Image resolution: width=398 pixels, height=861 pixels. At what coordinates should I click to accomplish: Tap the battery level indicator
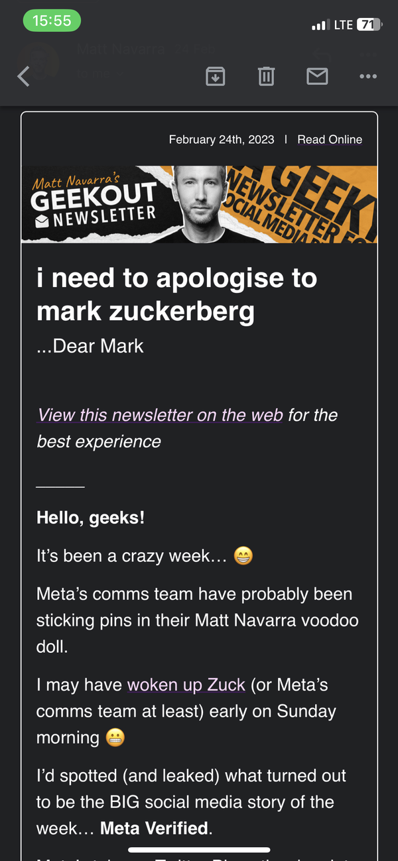click(362, 24)
